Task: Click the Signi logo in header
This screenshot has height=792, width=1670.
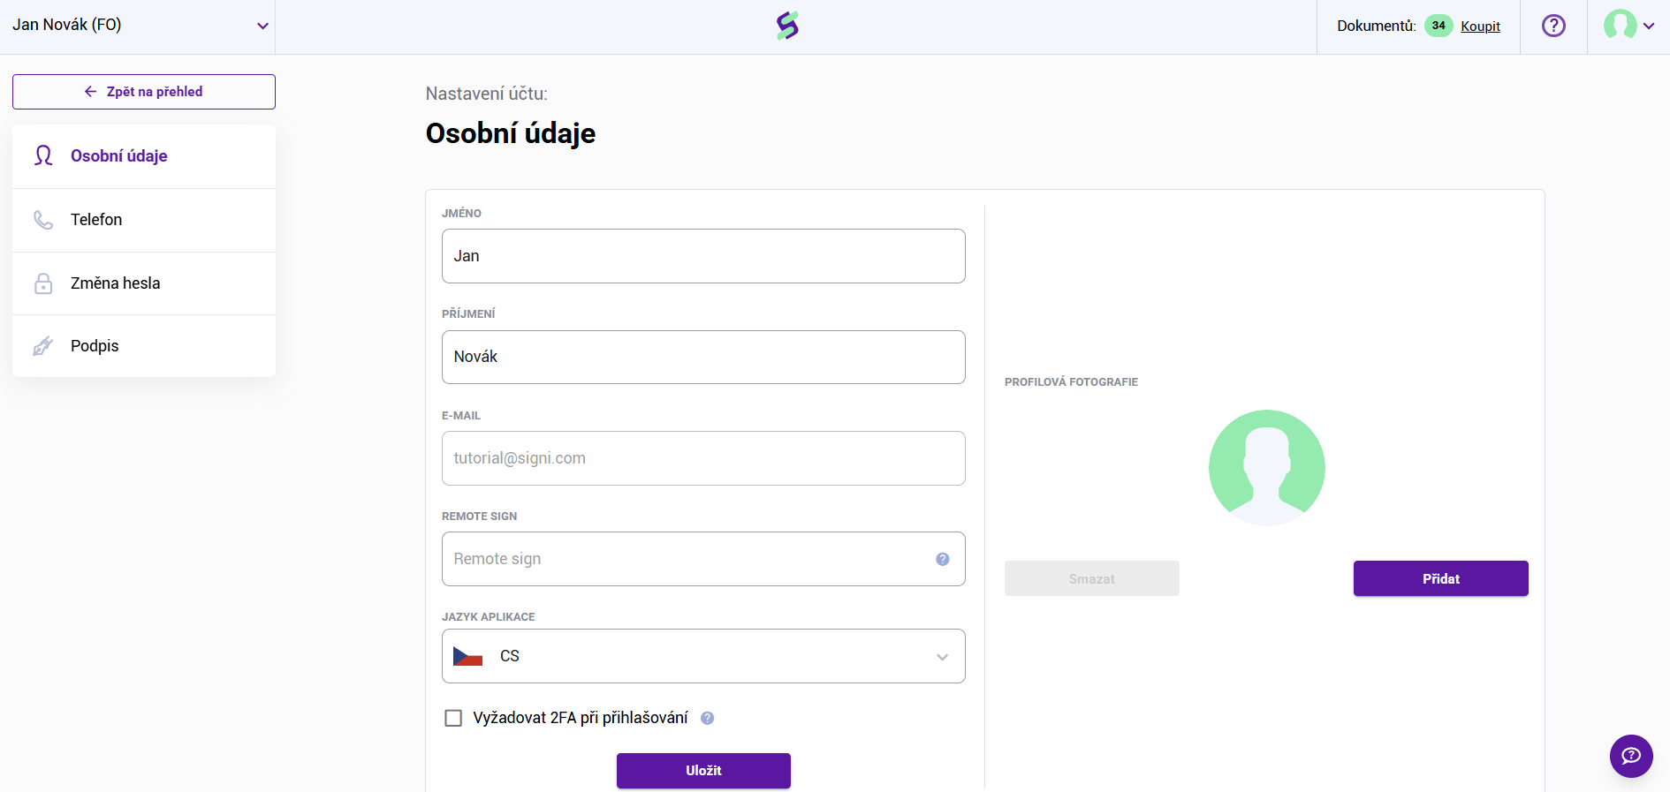Action: 787,26
